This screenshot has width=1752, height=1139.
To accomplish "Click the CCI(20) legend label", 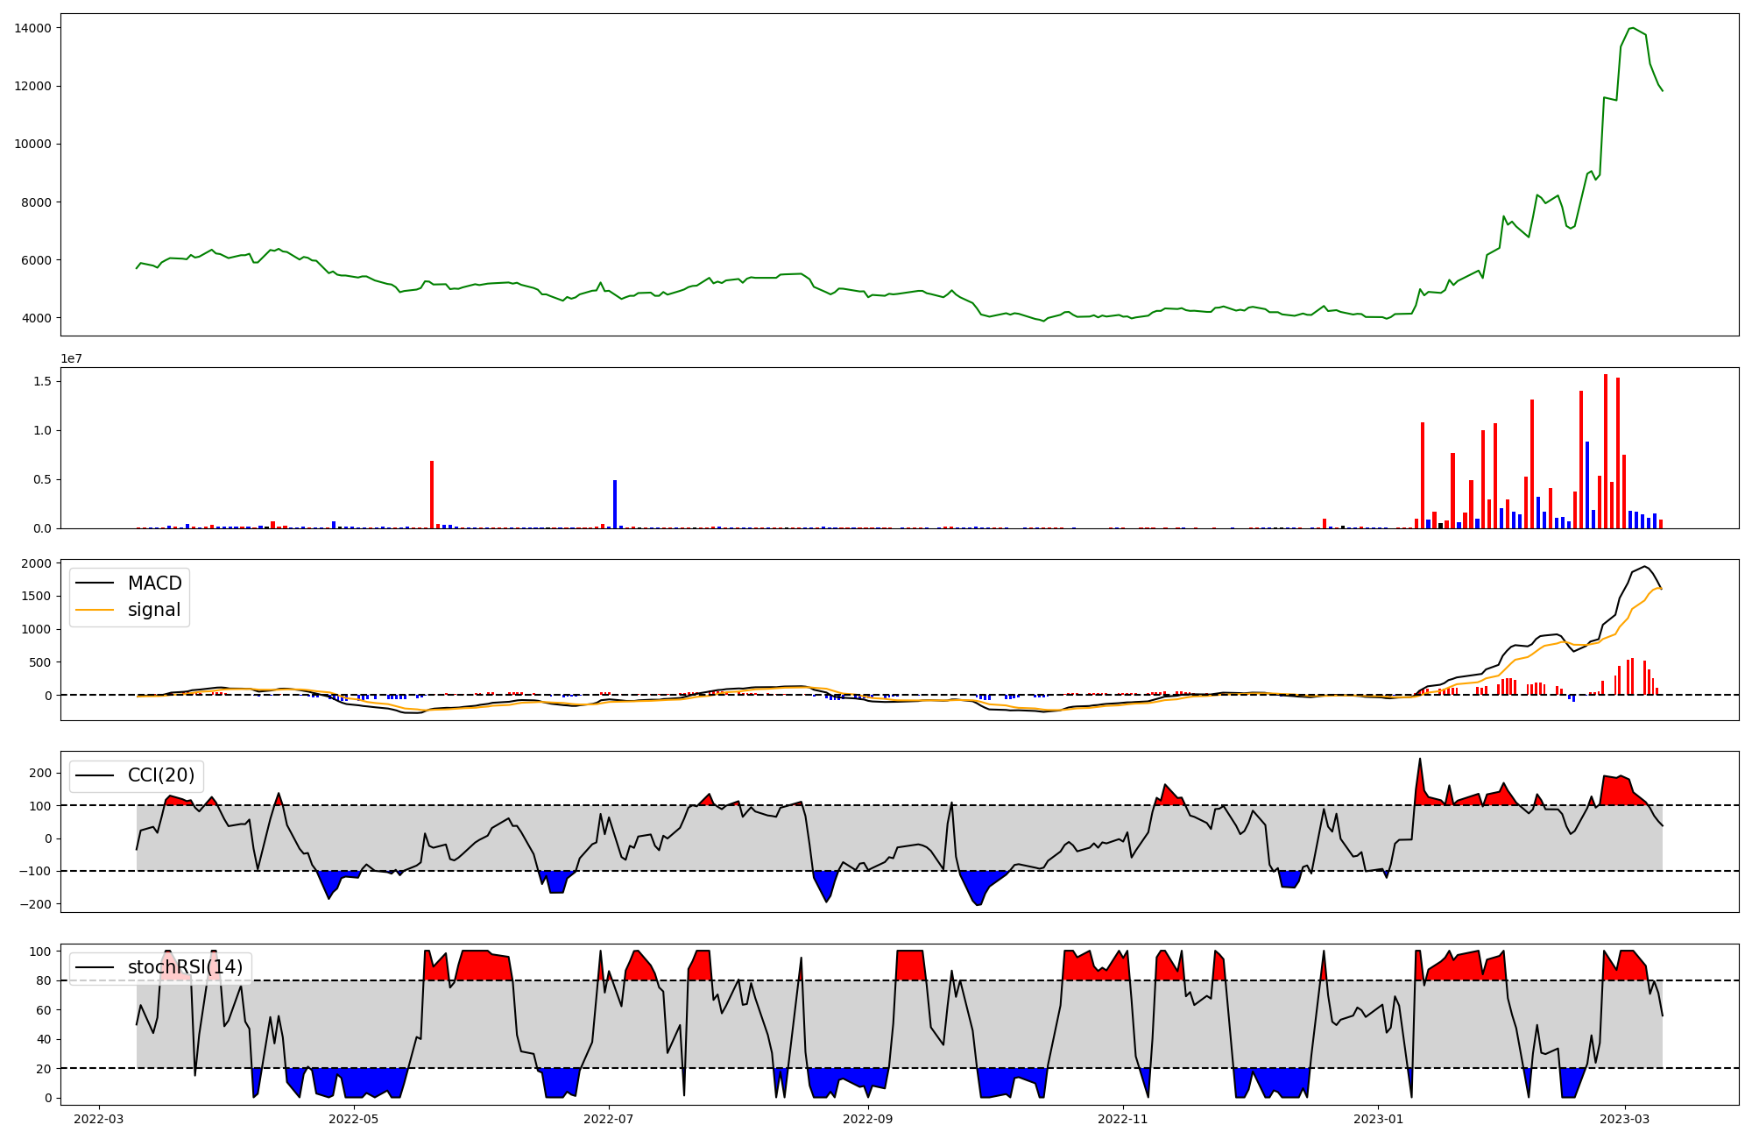I will [x=161, y=775].
